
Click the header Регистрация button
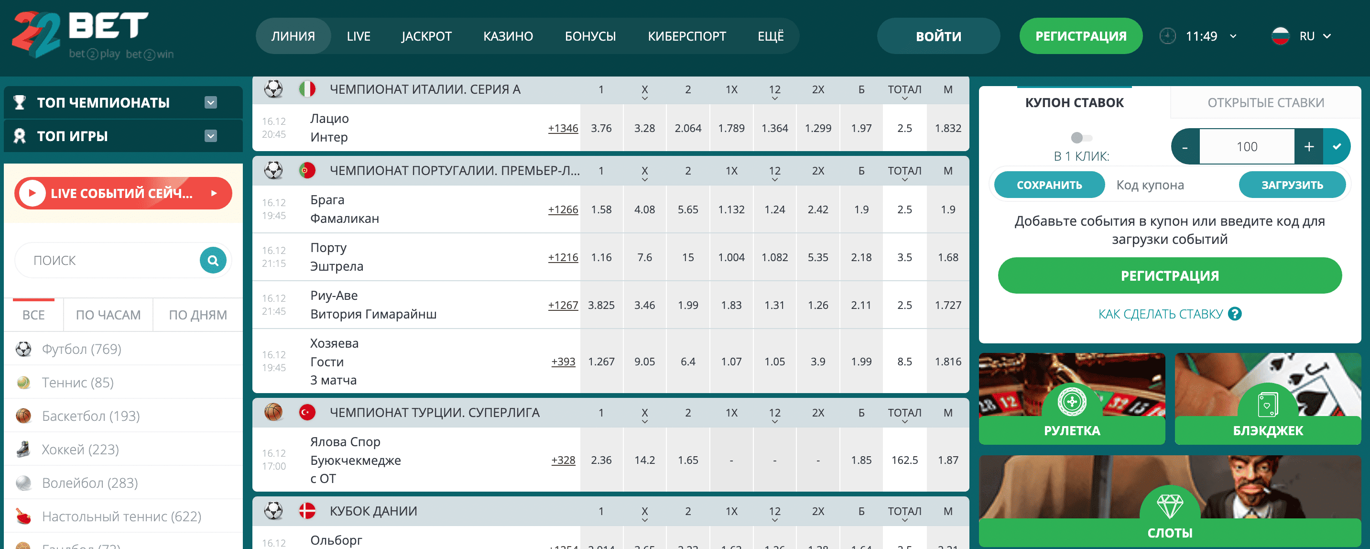(x=1081, y=36)
